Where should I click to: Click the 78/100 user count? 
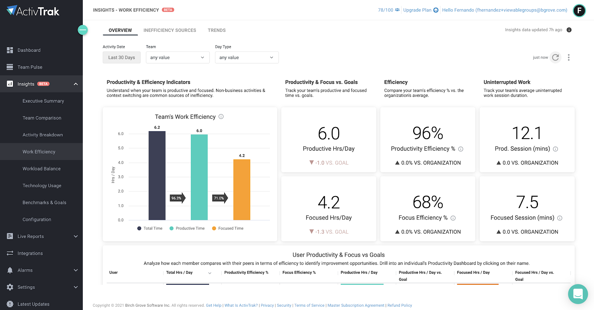click(385, 10)
